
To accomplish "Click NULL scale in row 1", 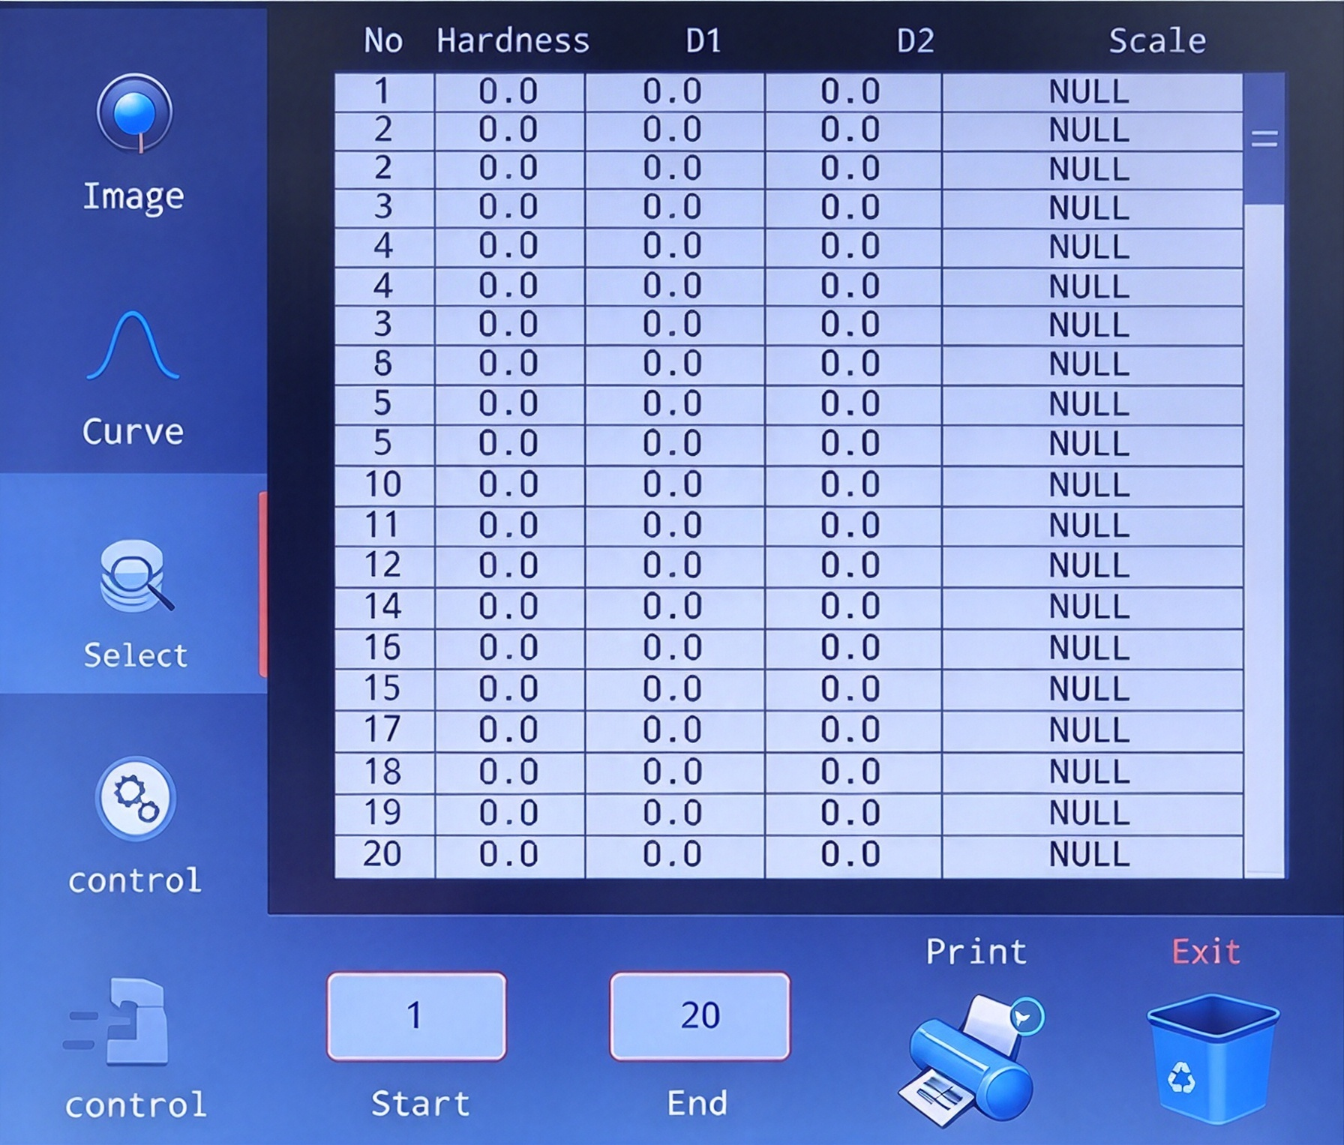I will [1090, 92].
